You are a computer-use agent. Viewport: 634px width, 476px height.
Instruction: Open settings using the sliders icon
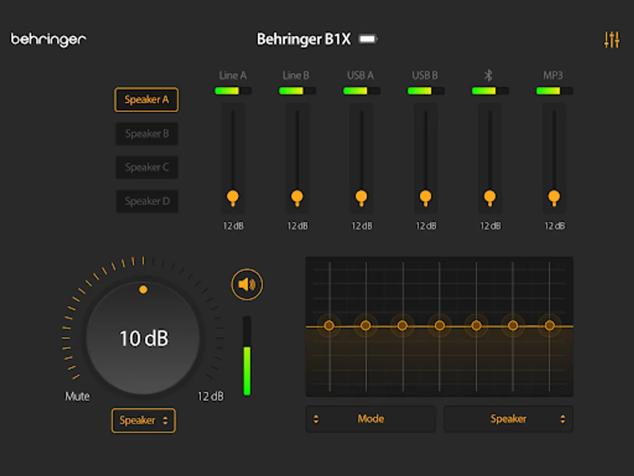611,39
